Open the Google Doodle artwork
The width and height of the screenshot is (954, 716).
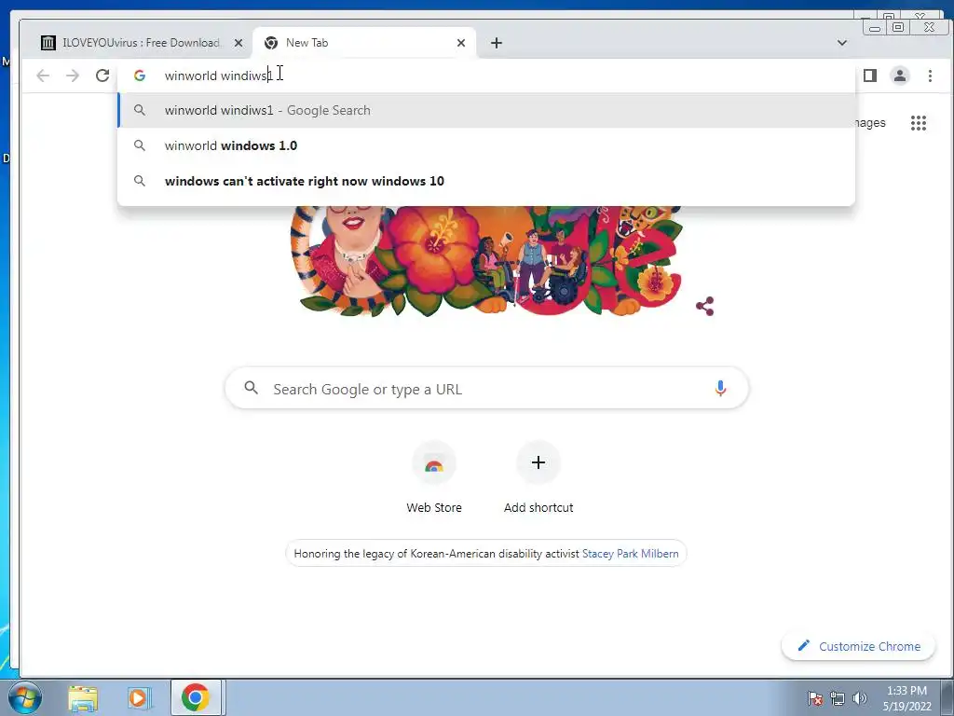[x=485, y=261]
